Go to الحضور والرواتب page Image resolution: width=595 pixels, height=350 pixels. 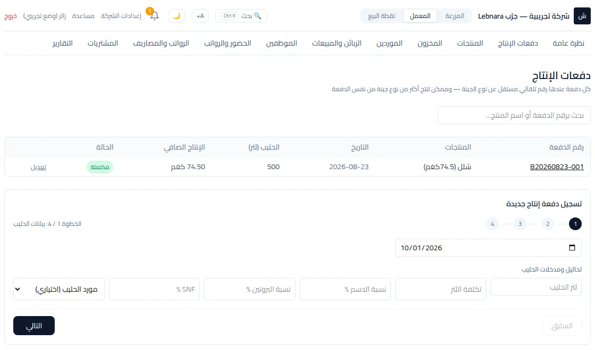[x=227, y=43]
